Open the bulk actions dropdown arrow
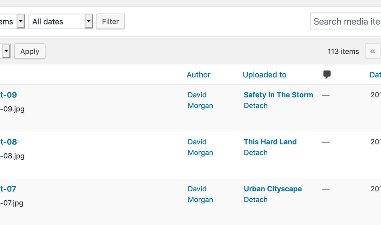The image size is (381, 225). coord(6,51)
